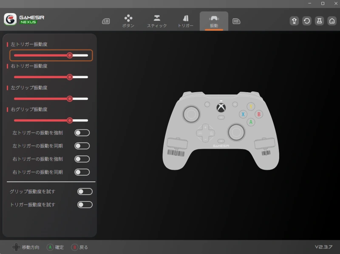The image size is (340, 254).
Task: Click the 戻る B button hint
Action: 80,247
